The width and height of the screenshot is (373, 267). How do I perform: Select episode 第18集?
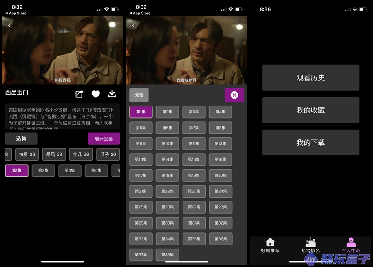click(x=168, y=176)
